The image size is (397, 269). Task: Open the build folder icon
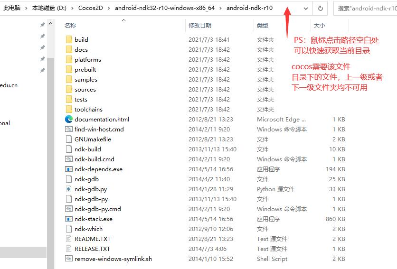(x=69, y=39)
